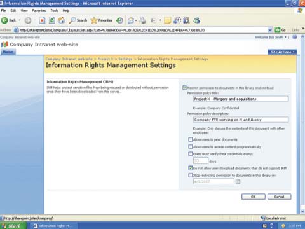Click the Windows logo throbber icon
This screenshot has height=229, width=305.
300,10
